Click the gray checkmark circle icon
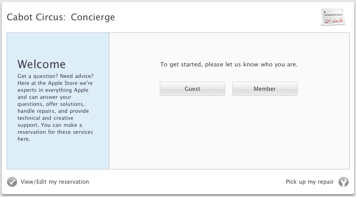 tap(12, 182)
